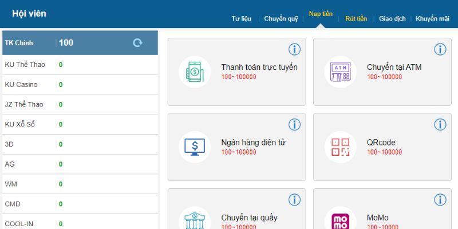Open info icon on the MoMo card
Image resolution: width=458 pixels, height=229 pixels.
440,200
